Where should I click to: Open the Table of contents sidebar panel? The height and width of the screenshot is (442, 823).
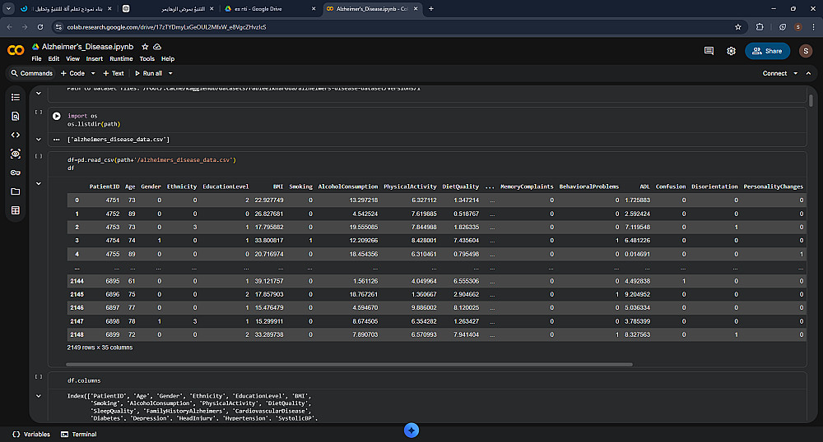[15, 98]
